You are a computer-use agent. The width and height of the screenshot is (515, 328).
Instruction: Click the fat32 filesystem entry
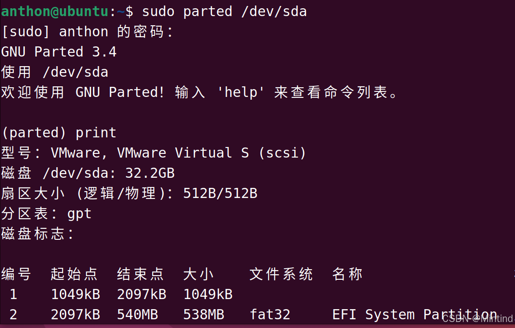click(x=270, y=315)
